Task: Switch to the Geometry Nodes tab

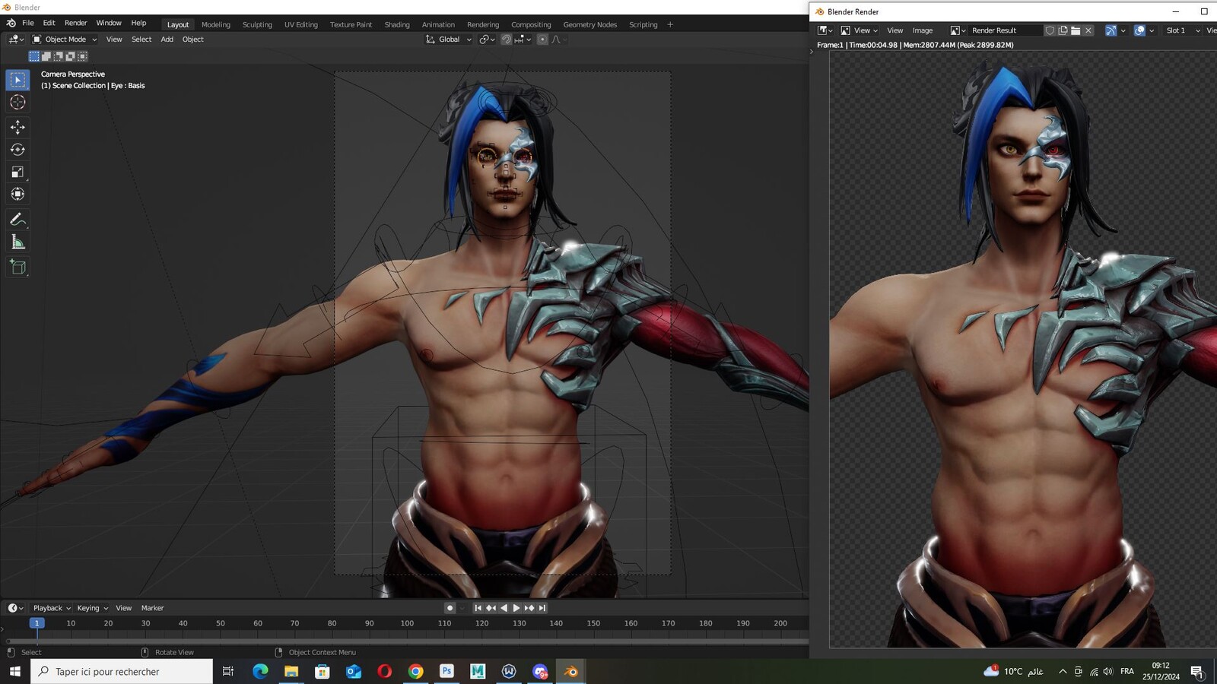Action: (590, 24)
